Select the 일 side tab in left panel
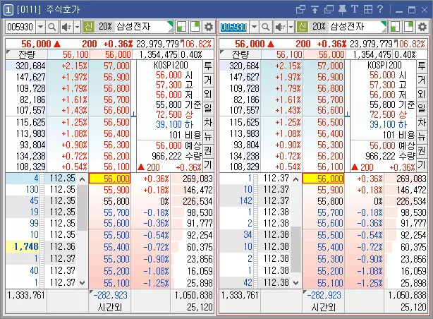 208,109
